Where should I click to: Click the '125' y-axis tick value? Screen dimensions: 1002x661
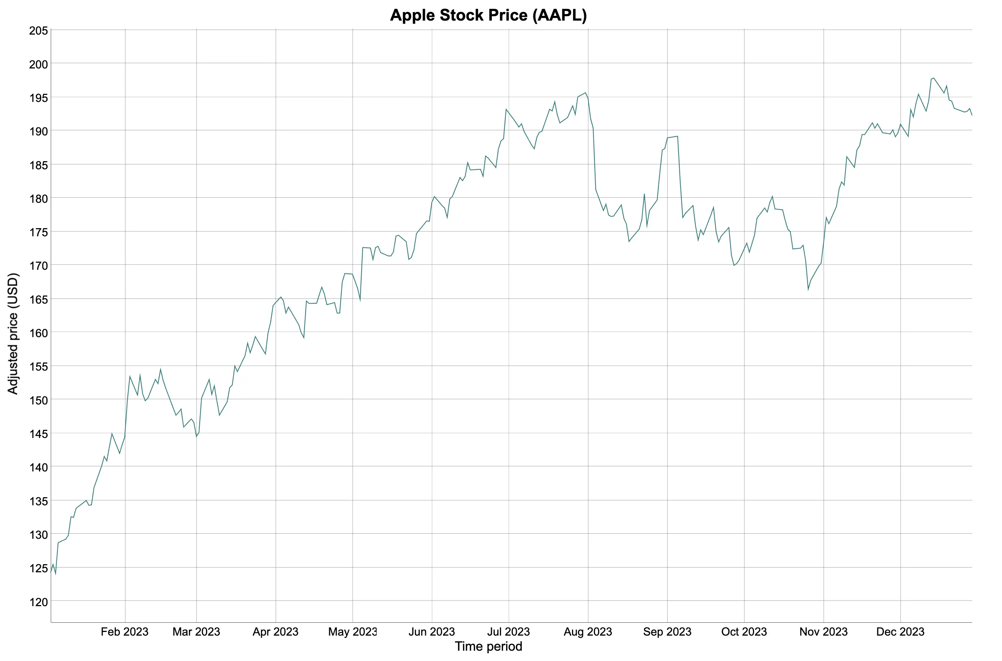click(38, 568)
